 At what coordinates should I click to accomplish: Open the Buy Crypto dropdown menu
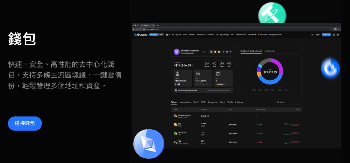(x=176, y=35)
